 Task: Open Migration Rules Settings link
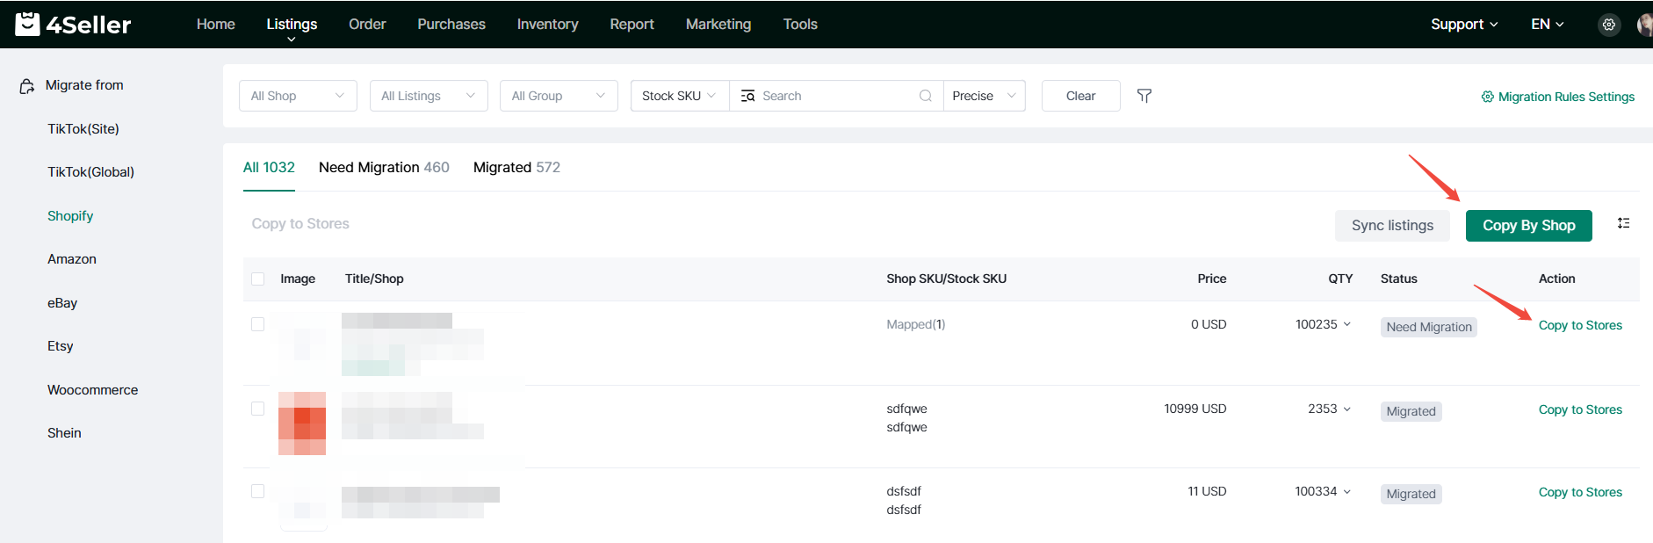(x=1566, y=97)
